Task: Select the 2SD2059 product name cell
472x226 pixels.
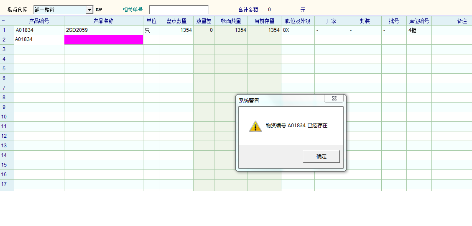Action: click(x=104, y=30)
